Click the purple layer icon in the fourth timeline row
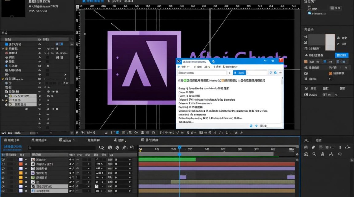Image resolution: width=354 pixels, height=197 pixels. point(33,173)
